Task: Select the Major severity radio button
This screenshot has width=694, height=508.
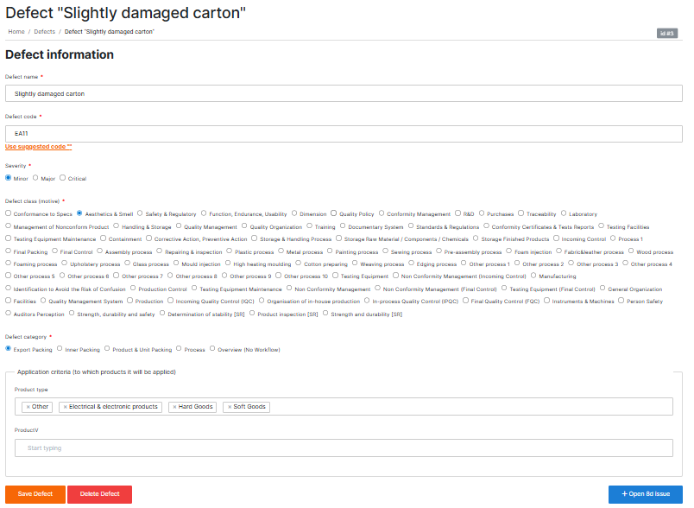Action: [x=35, y=179]
